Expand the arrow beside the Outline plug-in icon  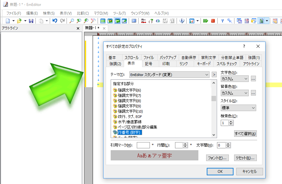click(267, 21)
